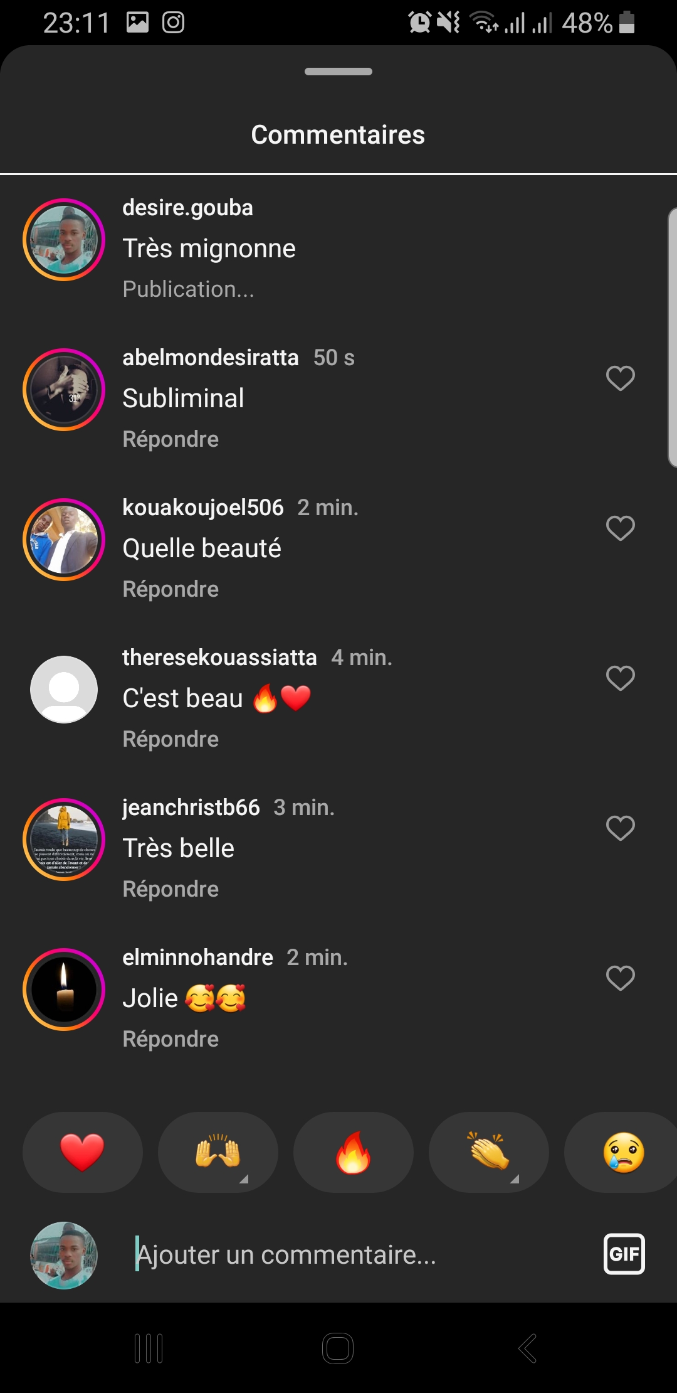Pick the raised hands emoji reaction
The width and height of the screenshot is (677, 1393).
[218, 1152]
